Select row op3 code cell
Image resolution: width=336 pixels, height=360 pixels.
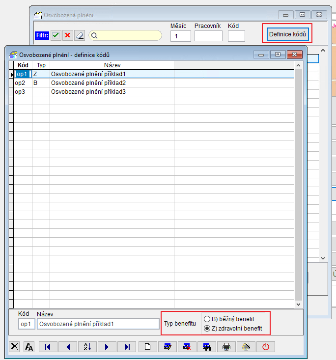click(23, 92)
